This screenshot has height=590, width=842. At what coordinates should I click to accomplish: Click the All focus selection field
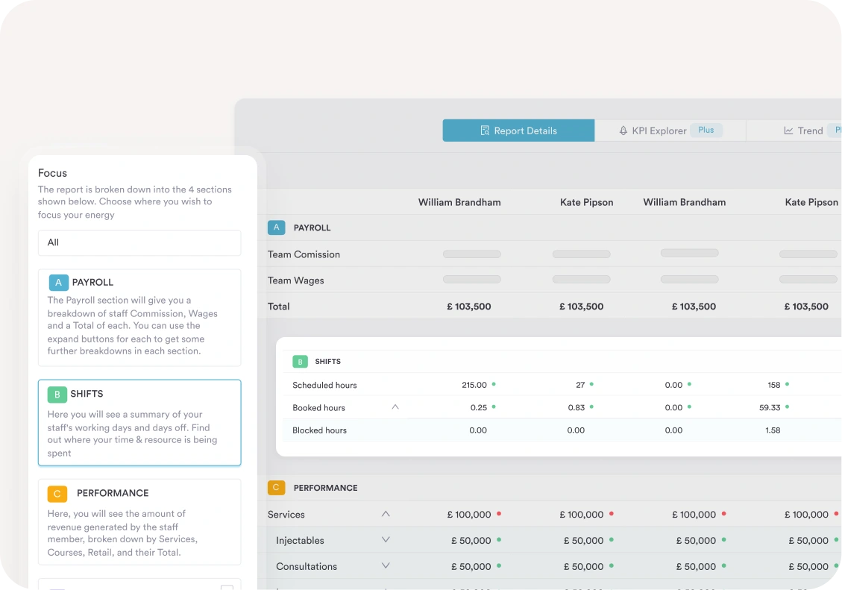coord(139,242)
